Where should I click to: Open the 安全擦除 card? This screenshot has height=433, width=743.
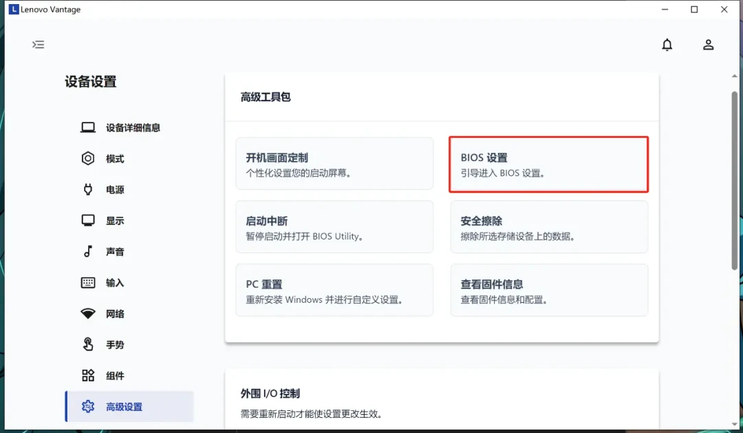pyautogui.click(x=549, y=226)
